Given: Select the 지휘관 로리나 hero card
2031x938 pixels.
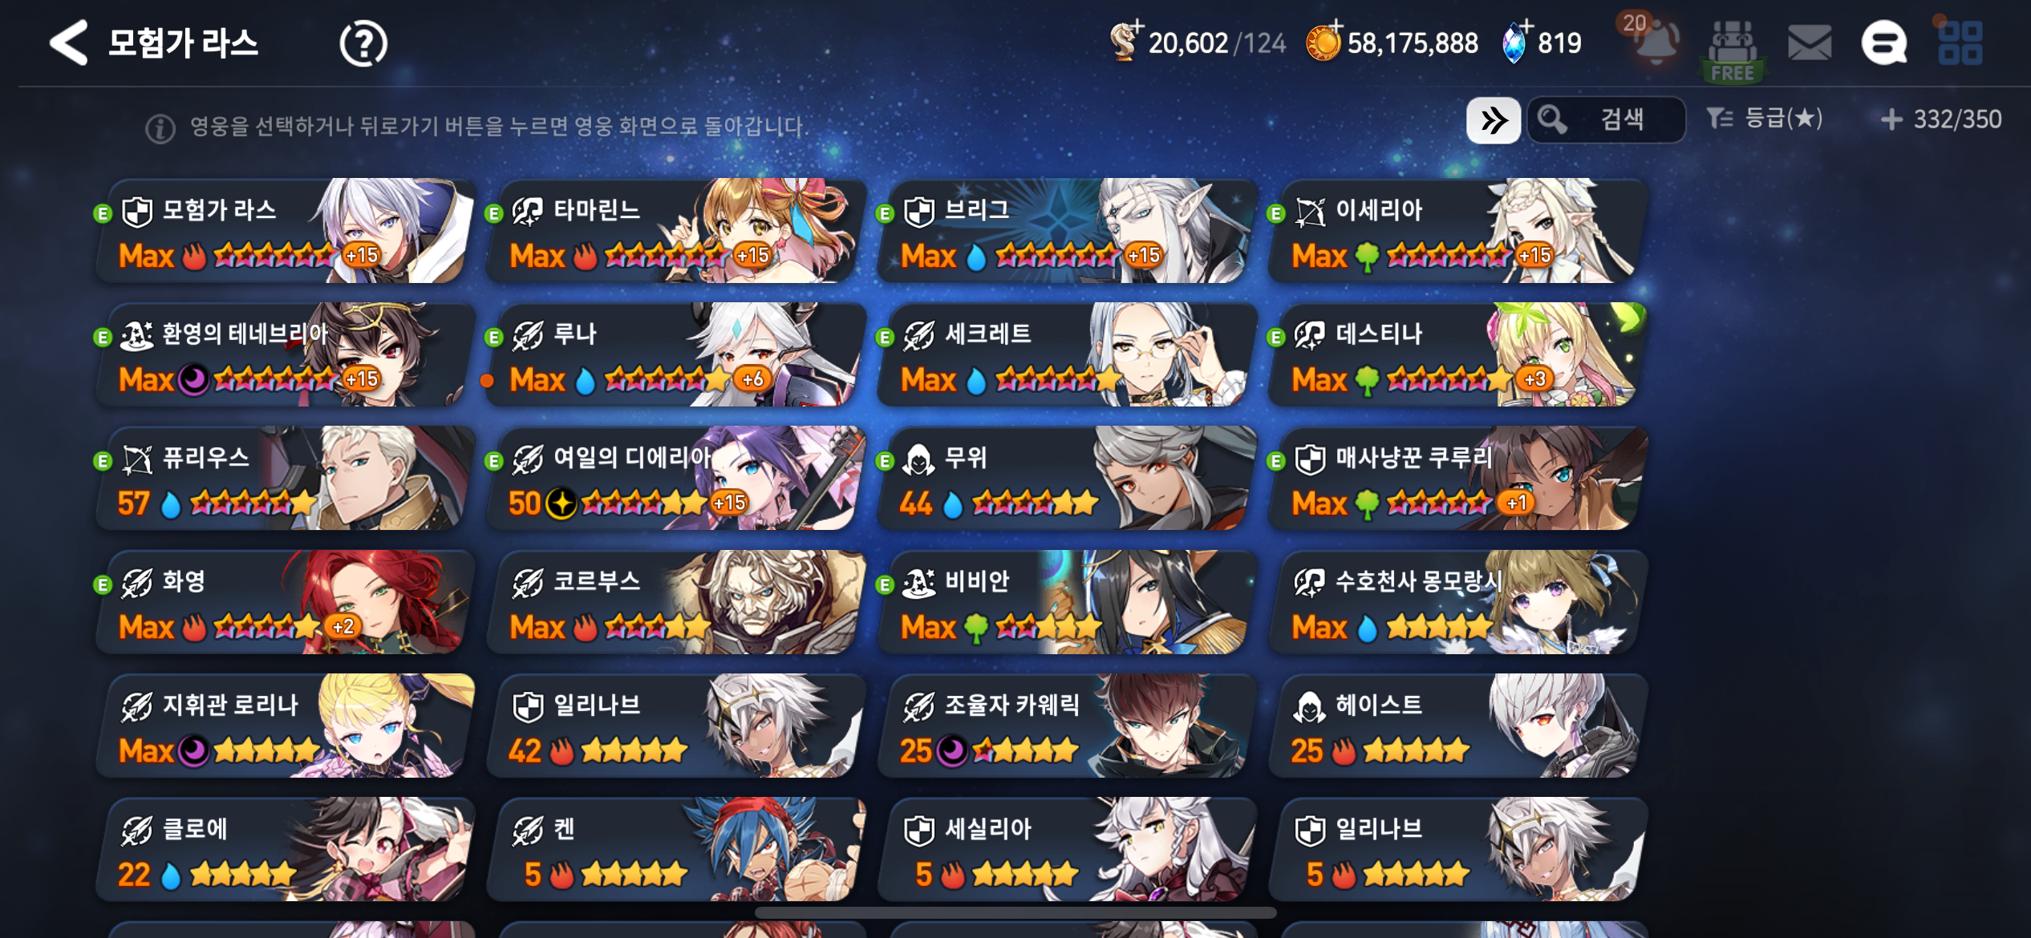Looking at the screenshot, I should pos(285,726).
